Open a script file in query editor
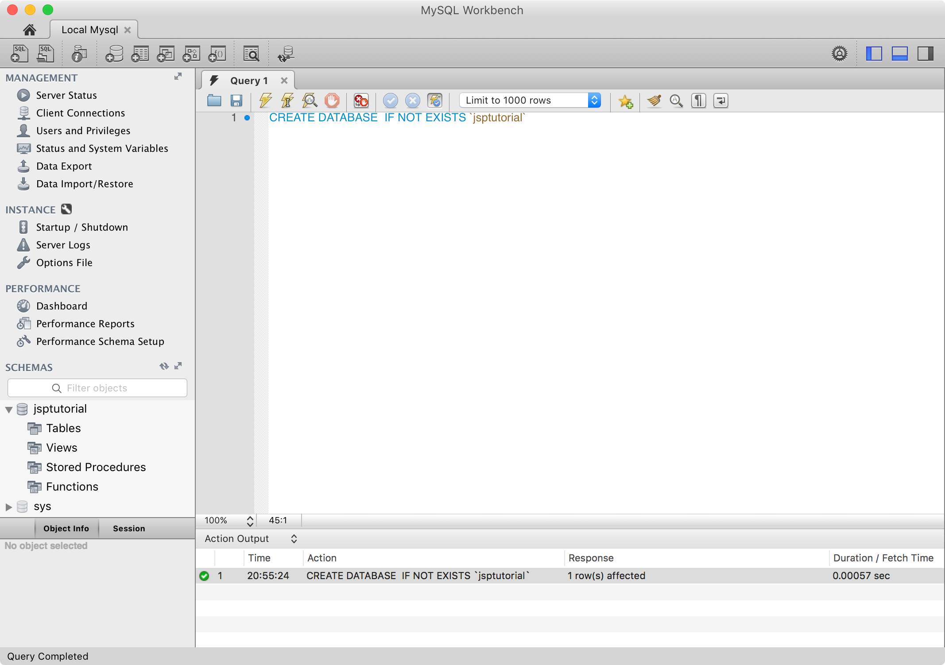945x665 pixels. point(214,101)
